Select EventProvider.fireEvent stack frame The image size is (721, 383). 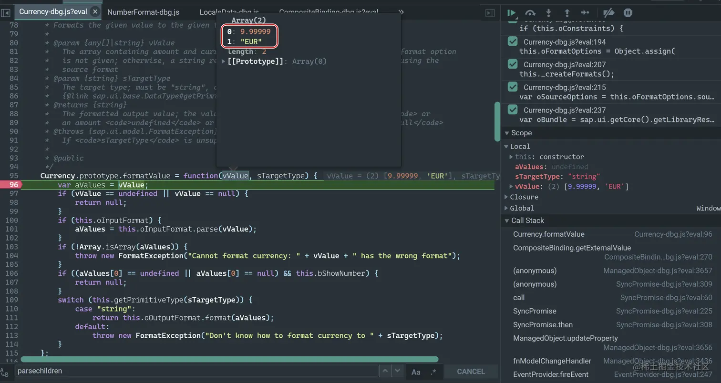pos(551,374)
